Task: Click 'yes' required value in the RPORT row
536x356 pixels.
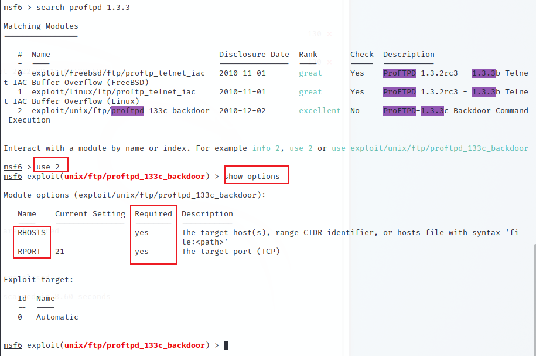Action: 142,252
